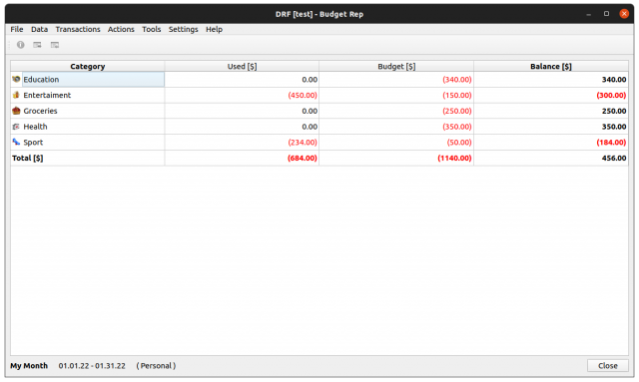Click the My Month label in the status bar
This screenshot has width=639, height=382.
tap(29, 366)
